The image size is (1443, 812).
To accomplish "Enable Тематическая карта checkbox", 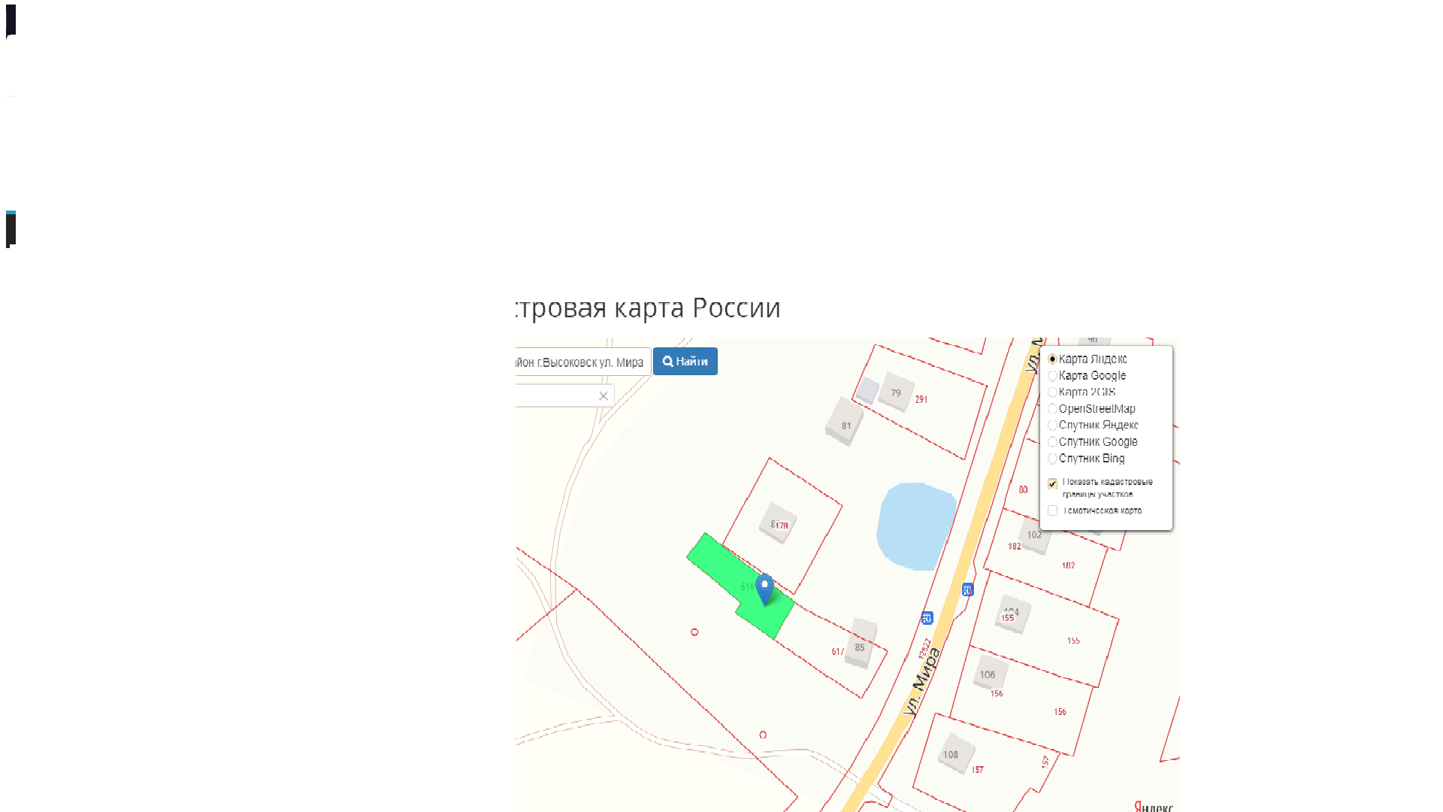I will point(1052,511).
